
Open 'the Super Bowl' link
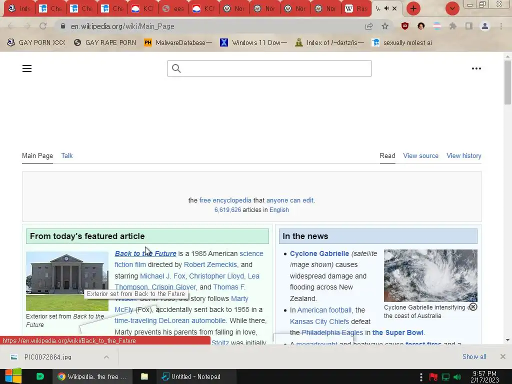[397, 332]
